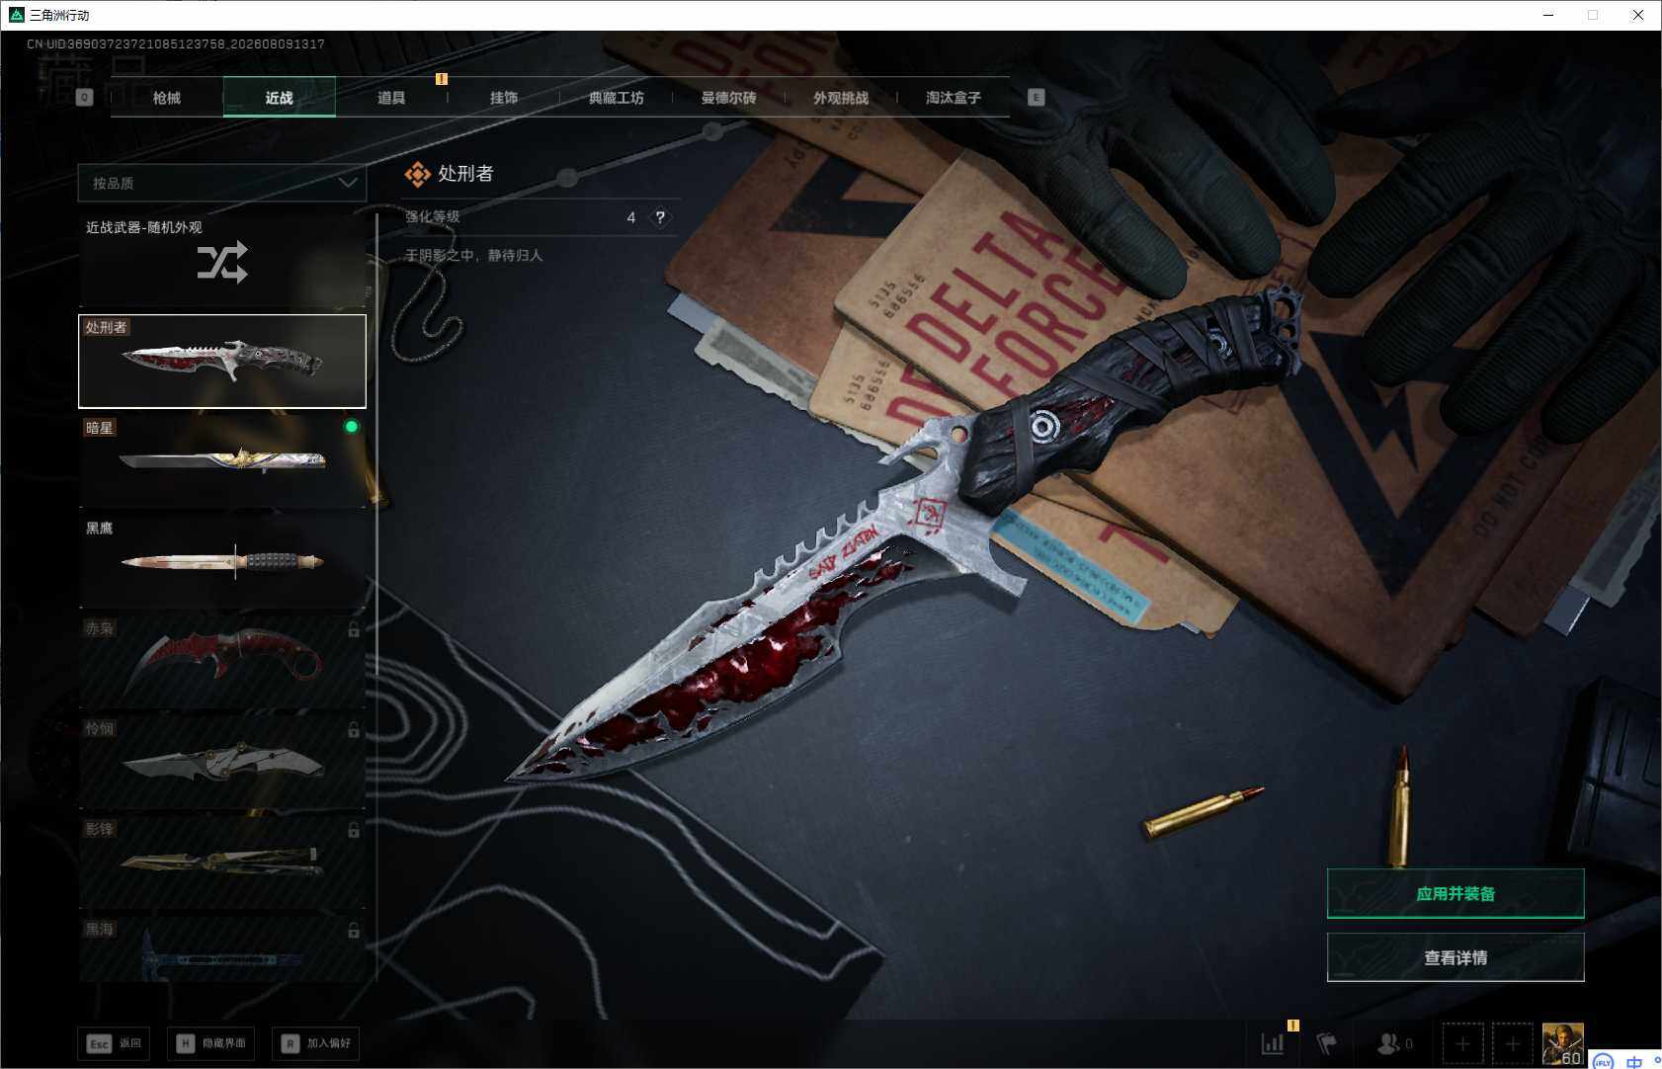Switch to the 外观挑战 tab

(841, 98)
